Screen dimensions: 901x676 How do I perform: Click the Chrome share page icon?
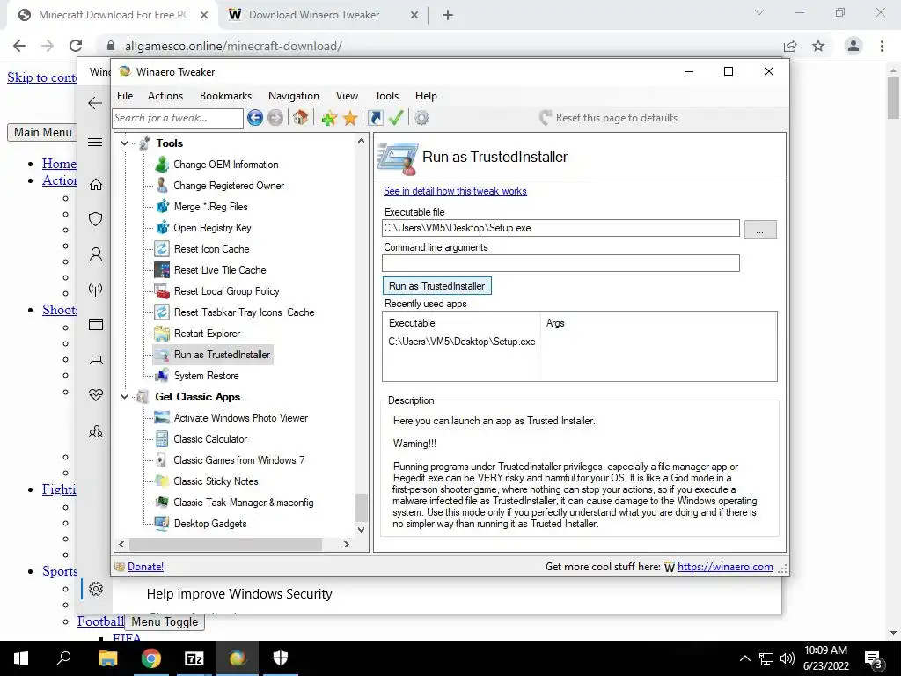[x=790, y=46]
